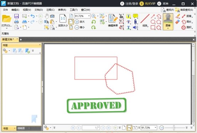Toggle single page layout in status bar
This screenshot has width=197, height=133.
[x=124, y=128]
